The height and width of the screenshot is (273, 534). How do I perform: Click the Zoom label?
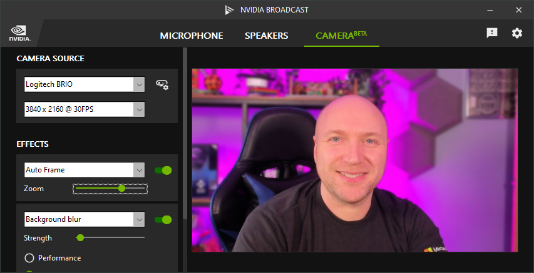(x=34, y=189)
